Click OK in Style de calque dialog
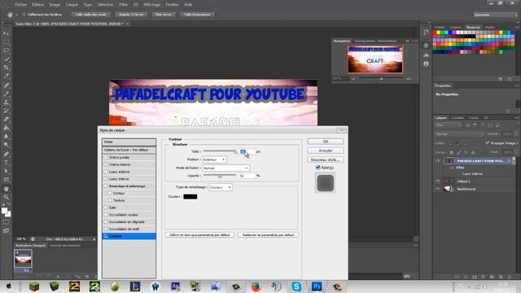Viewport: 521px width, 293px height. point(326,142)
